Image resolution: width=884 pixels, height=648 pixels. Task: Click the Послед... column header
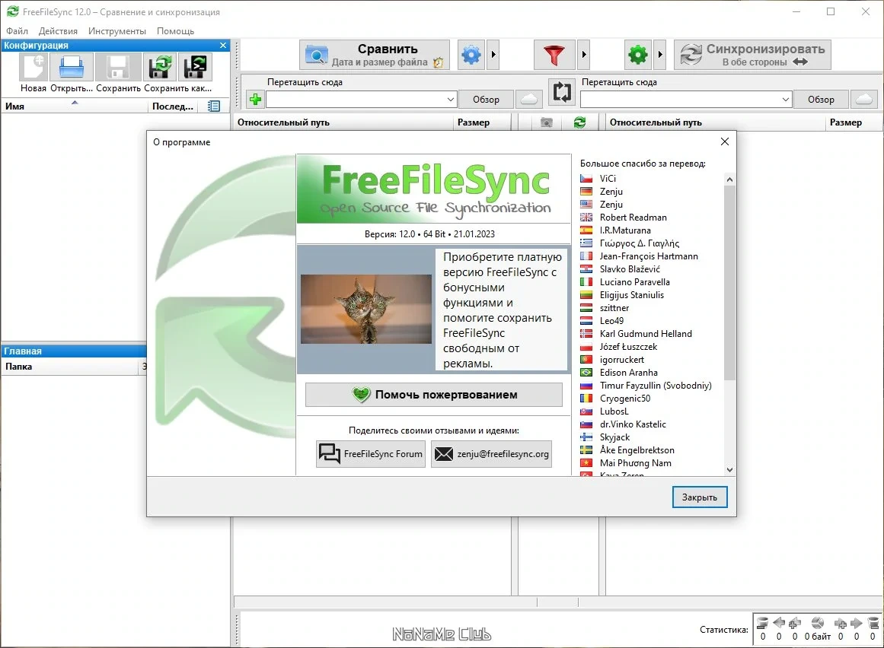point(173,106)
